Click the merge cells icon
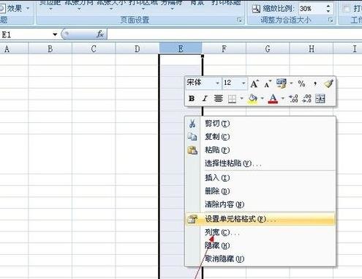 [320, 99]
